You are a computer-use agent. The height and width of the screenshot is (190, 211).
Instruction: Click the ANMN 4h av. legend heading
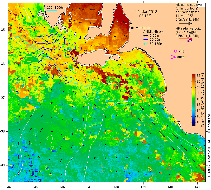tap(153, 32)
